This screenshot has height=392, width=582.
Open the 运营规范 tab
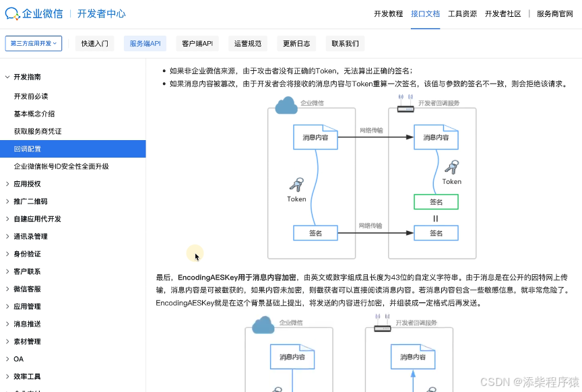[248, 43]
